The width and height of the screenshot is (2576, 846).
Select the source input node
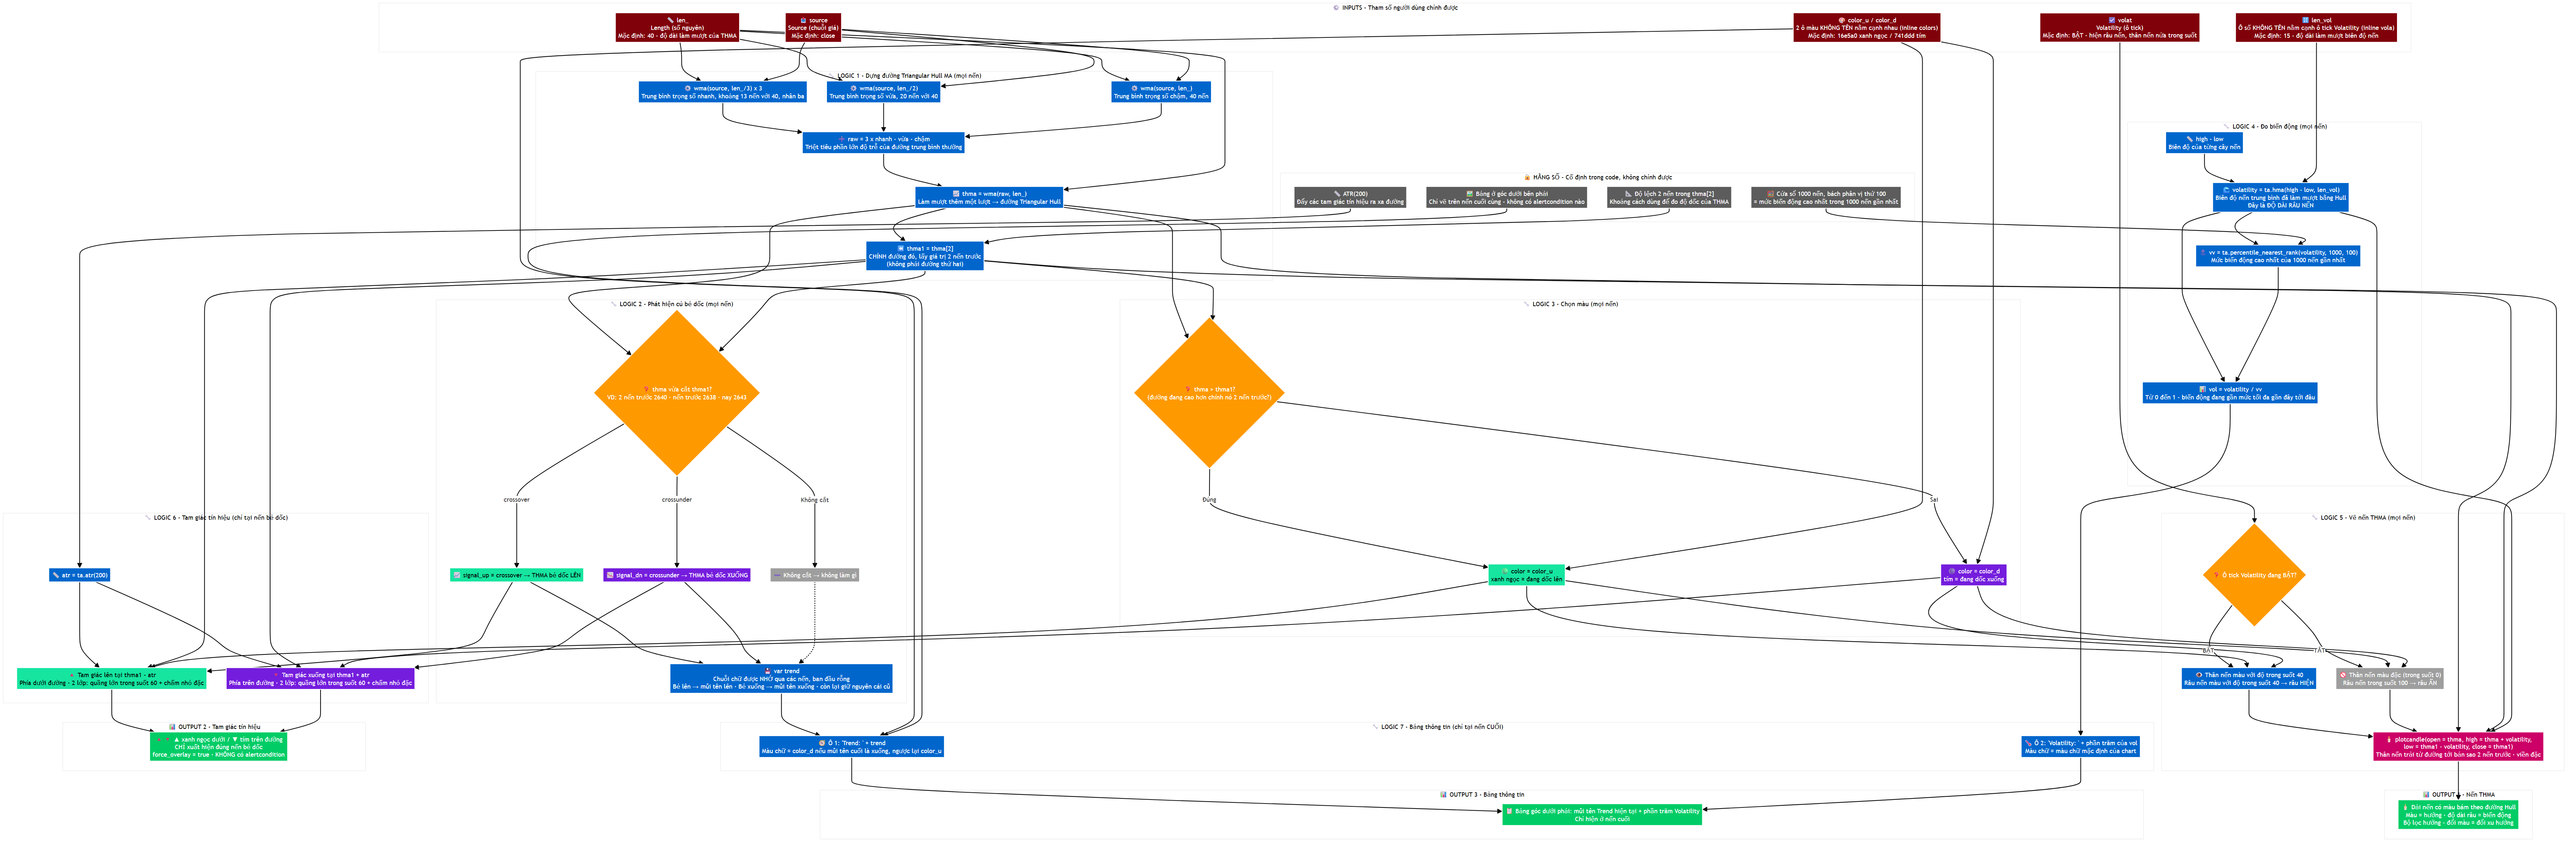[813, 27]
